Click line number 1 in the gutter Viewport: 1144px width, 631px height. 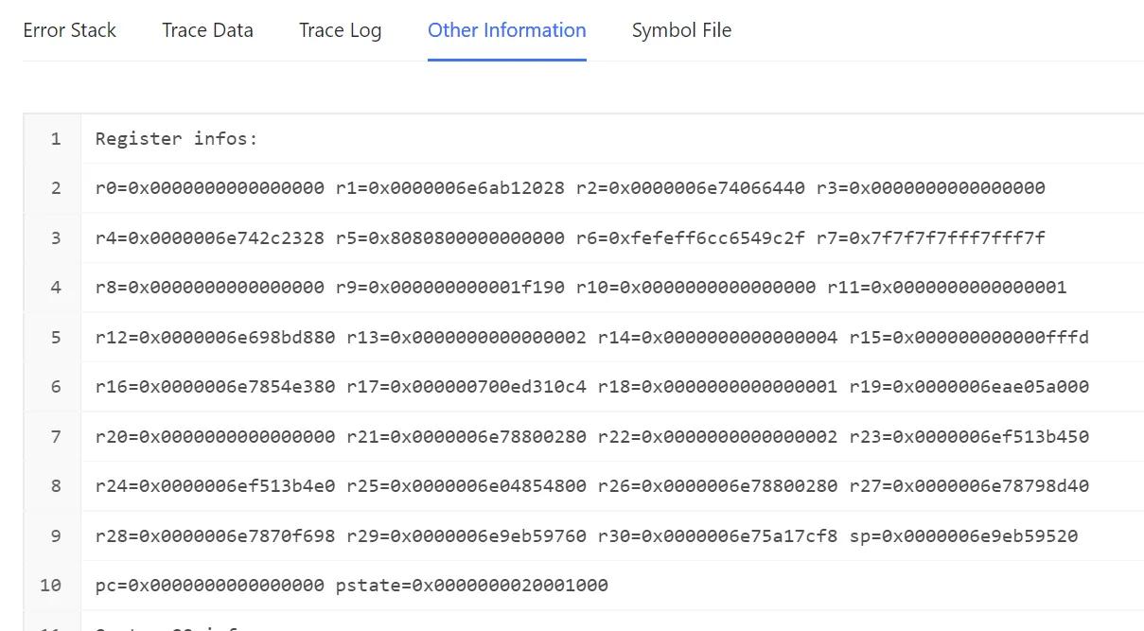(55, 139)
